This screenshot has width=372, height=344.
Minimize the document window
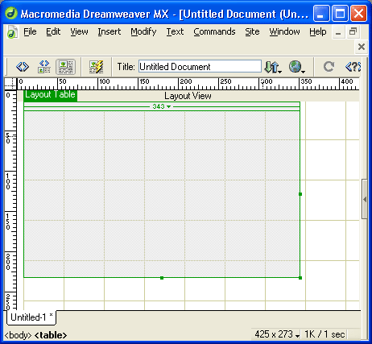(338, 32)
